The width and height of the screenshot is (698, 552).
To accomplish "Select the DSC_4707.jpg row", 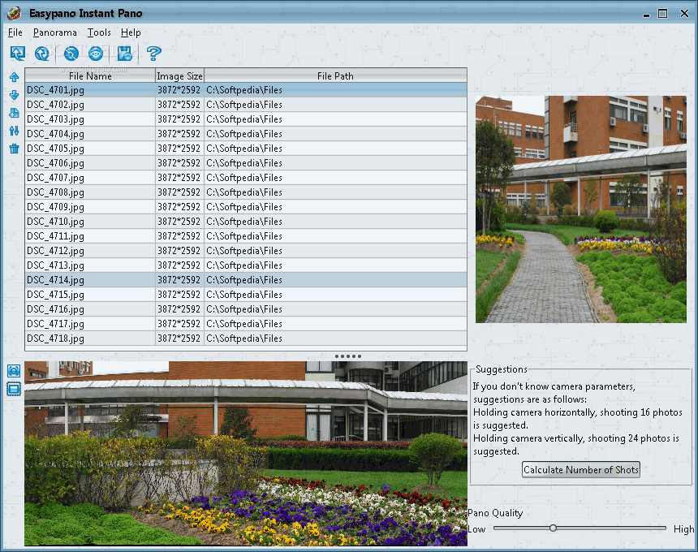I will pyautogui.click(x=246, y=178).
